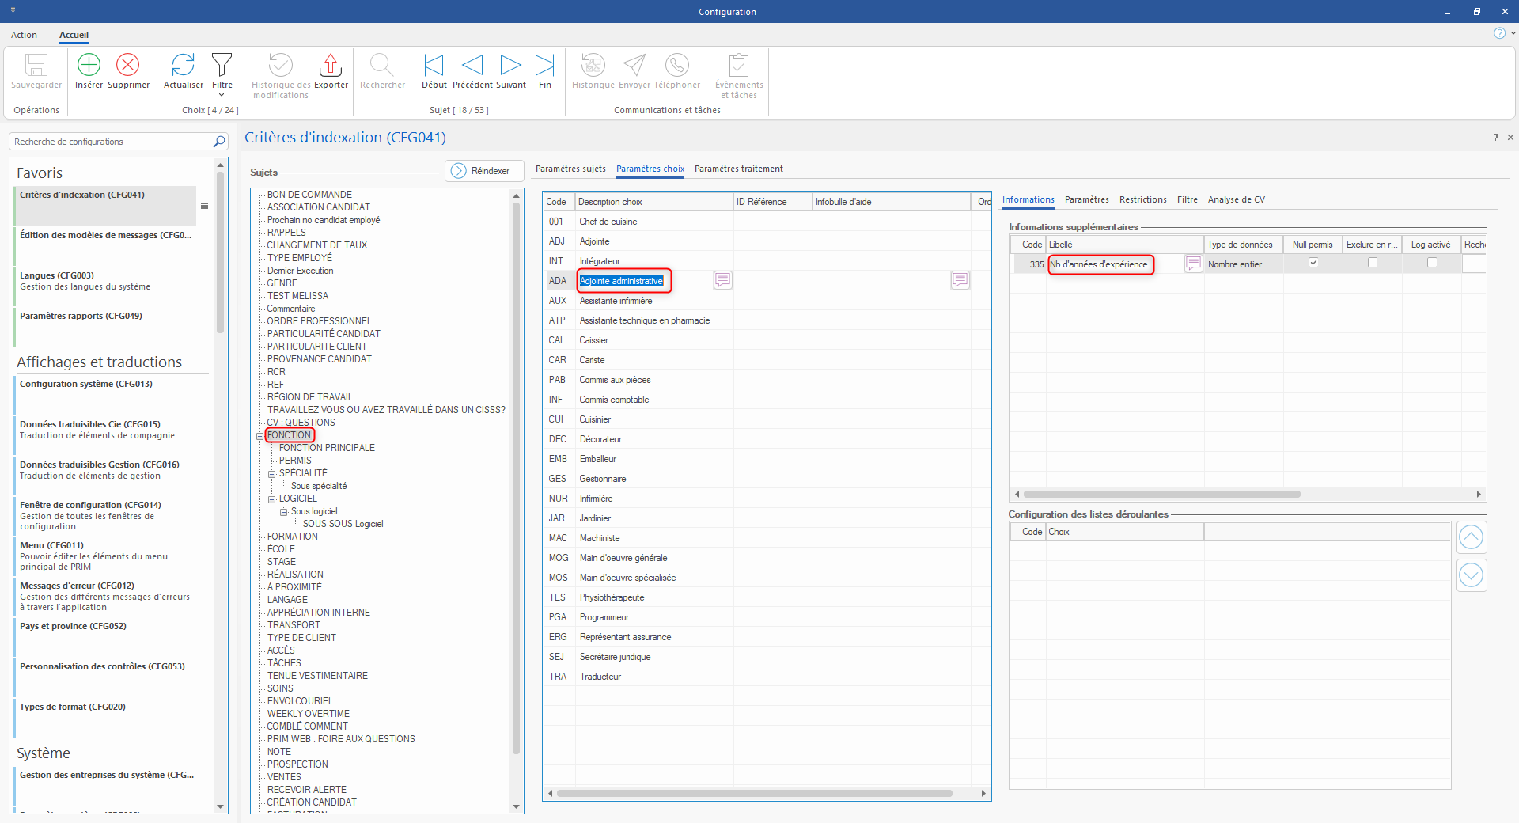Image resolution: width=1519 pixels, height=823 pixels.
Task: Open Langues (CFG003) from favorites
Action: click(57, 275)
